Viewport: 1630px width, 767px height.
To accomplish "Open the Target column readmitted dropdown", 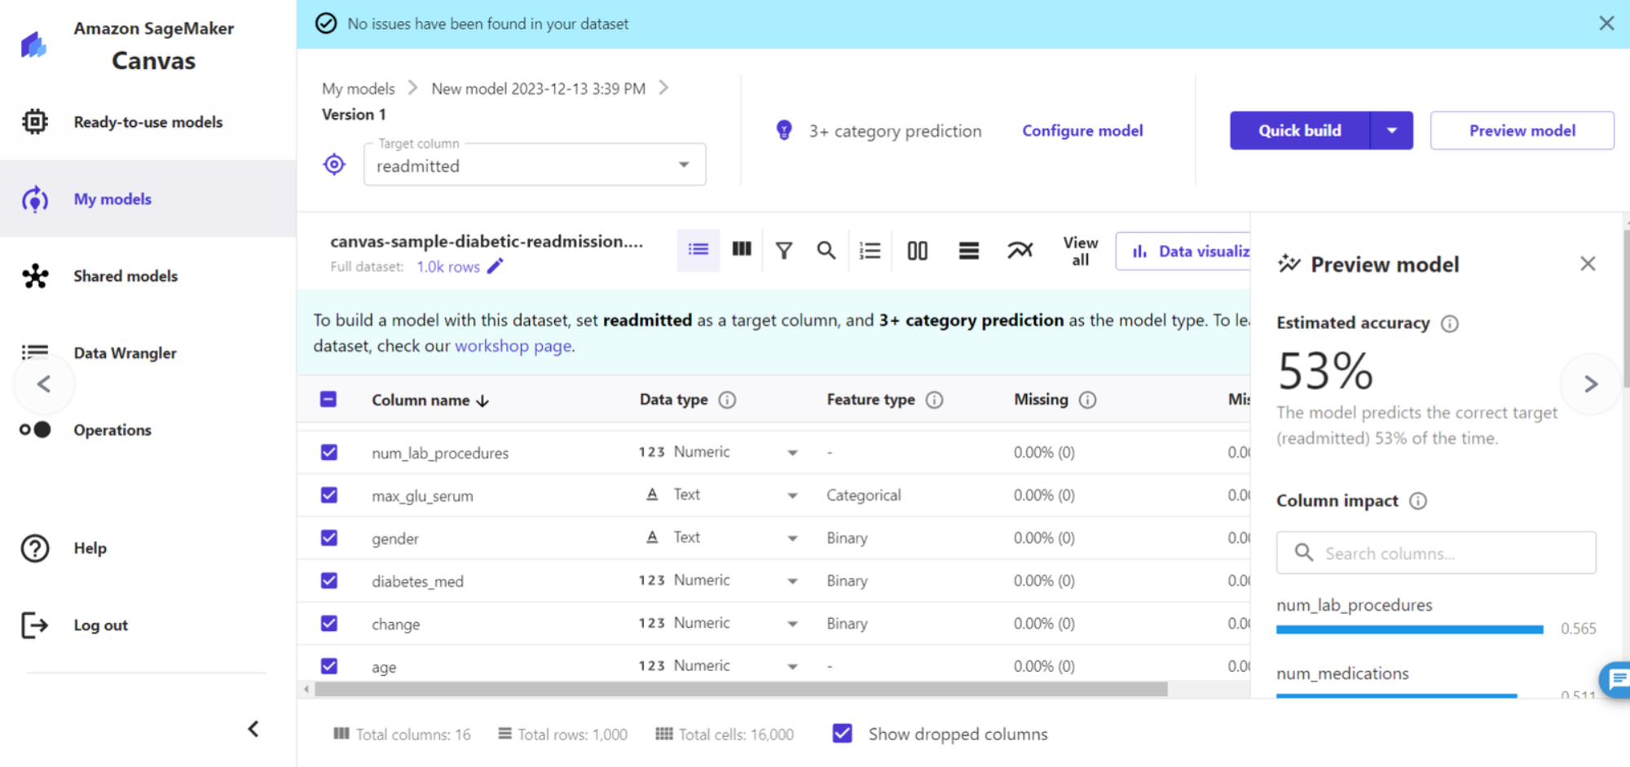I will tap(535, 164).
